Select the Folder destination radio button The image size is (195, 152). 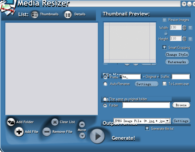[105, 106]
